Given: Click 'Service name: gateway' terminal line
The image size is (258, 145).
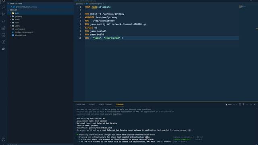Looking at the screenshot, I should pyautogui.click(x=87, y=125).
